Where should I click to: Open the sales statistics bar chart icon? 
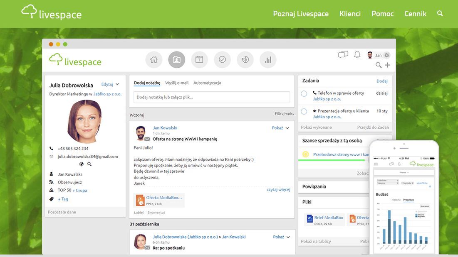[x=267, y=59]
